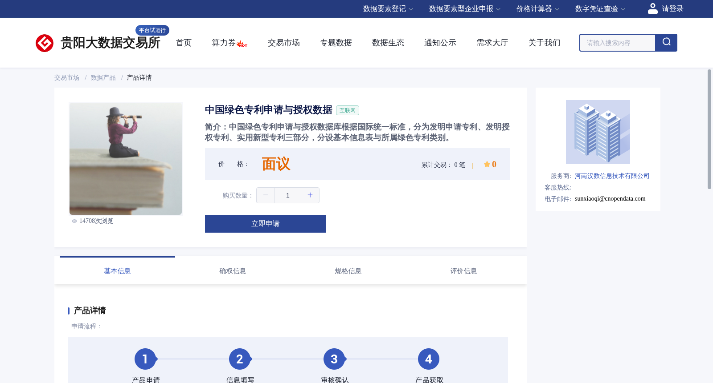Image resolution: width=713 pixels, height=383 pixels.
Task: Click step 3 circle 审核确认
Action: [334, 359]
